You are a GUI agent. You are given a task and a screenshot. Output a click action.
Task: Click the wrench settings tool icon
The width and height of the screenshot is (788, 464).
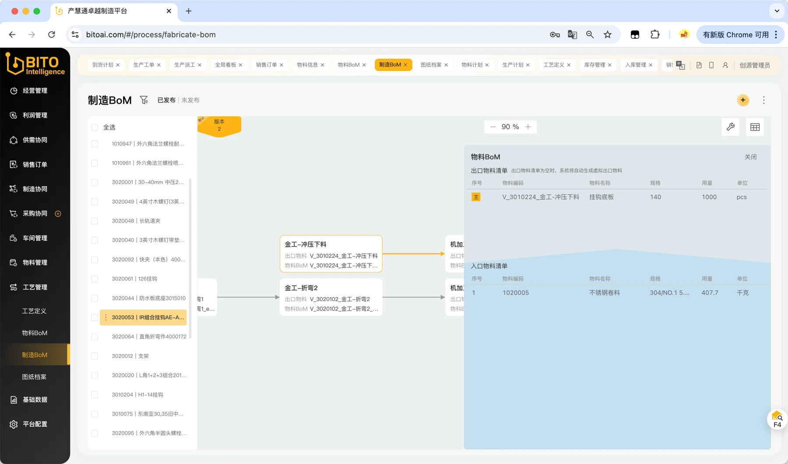coord(730,127)
